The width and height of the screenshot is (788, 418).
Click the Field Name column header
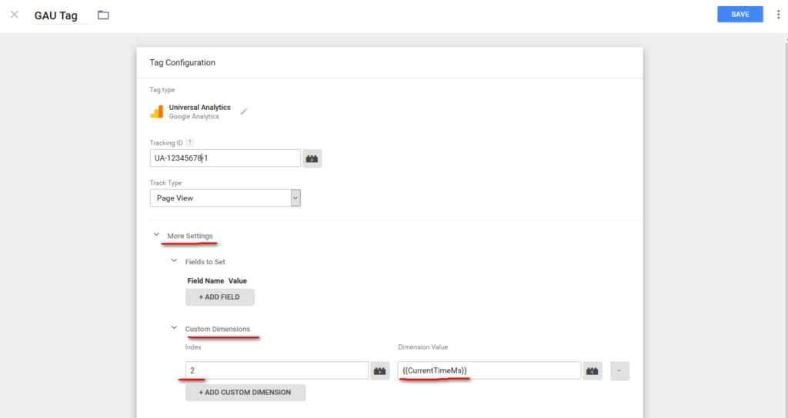(205, 281)
